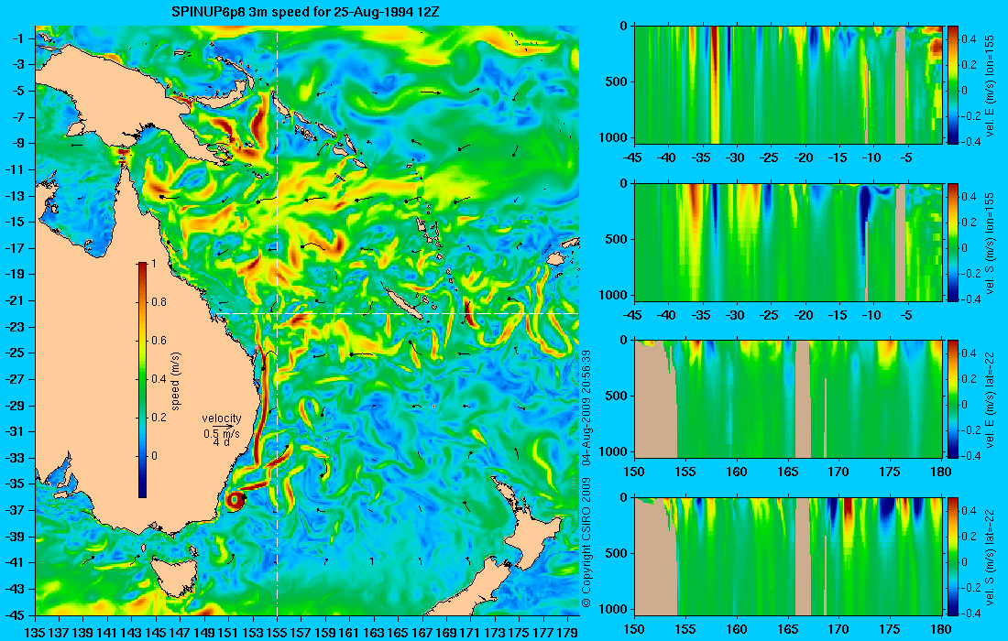The image size is (1008, 641).
Task: Open the vel. E lon=155 section panel
Action: click(x=788, y=85)
